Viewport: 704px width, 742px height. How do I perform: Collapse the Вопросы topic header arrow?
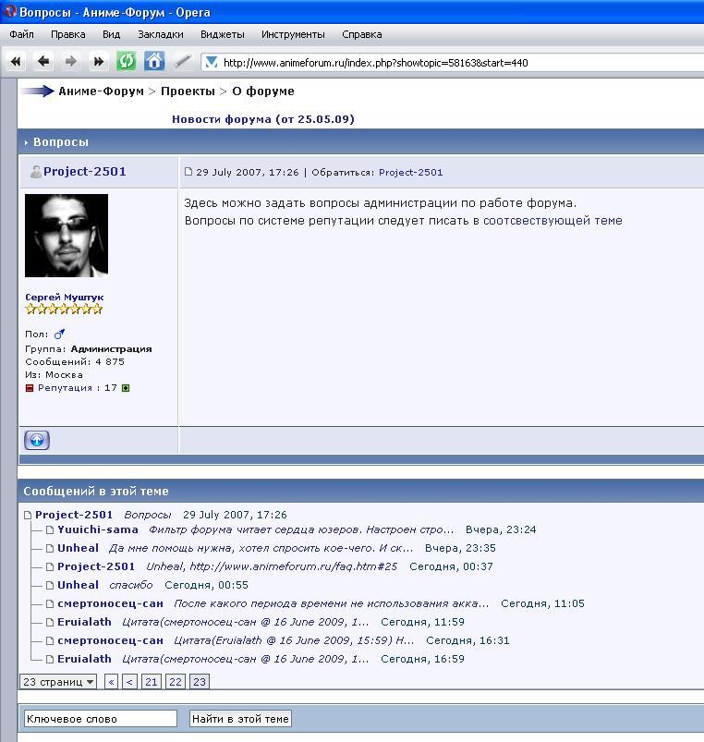[x=27, y=142]
